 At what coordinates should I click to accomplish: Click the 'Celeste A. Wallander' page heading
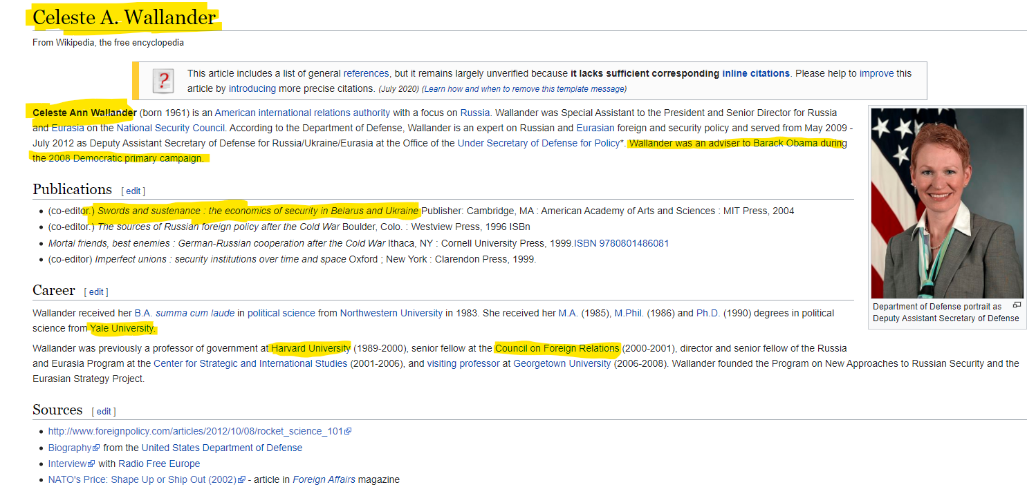(124, 17)
